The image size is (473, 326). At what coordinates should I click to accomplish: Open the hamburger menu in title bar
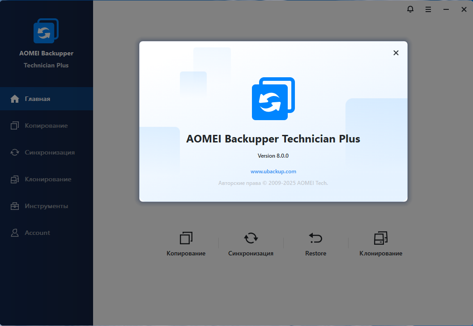click(x=428, y=9)
